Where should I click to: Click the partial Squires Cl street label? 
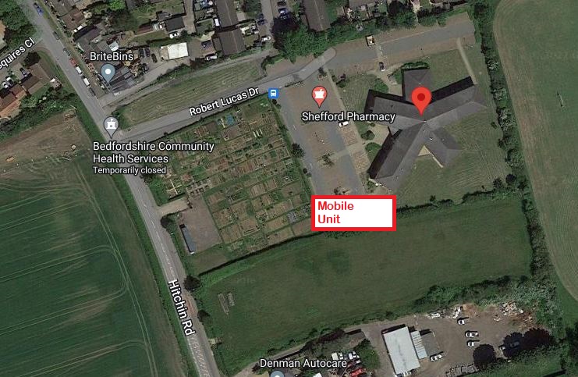pyautogui.click(x=16, y=55)
